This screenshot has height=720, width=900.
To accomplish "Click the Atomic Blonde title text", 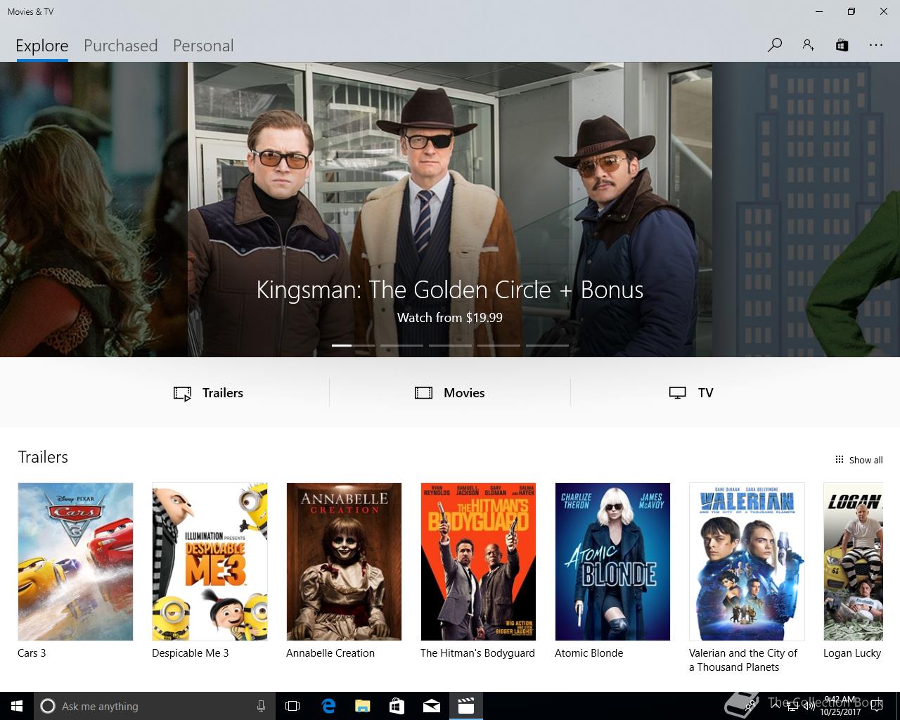I will (589, 653).
